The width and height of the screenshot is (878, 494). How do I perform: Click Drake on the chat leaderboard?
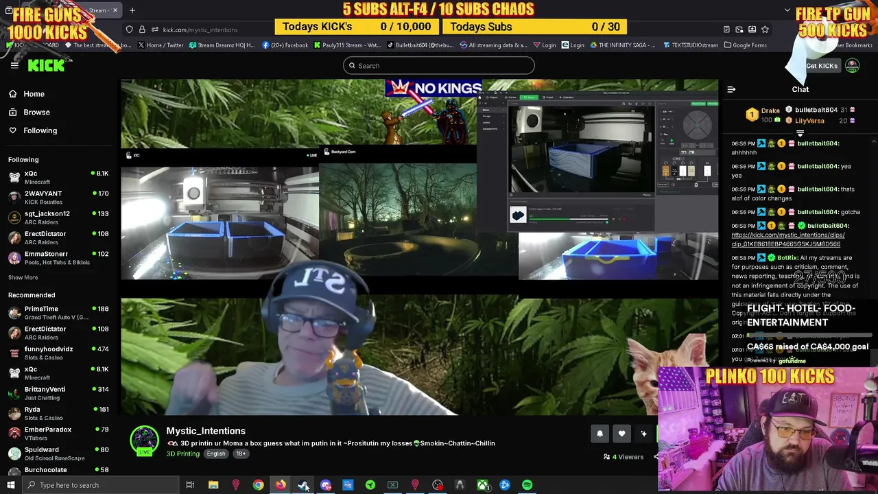point(770,110)
